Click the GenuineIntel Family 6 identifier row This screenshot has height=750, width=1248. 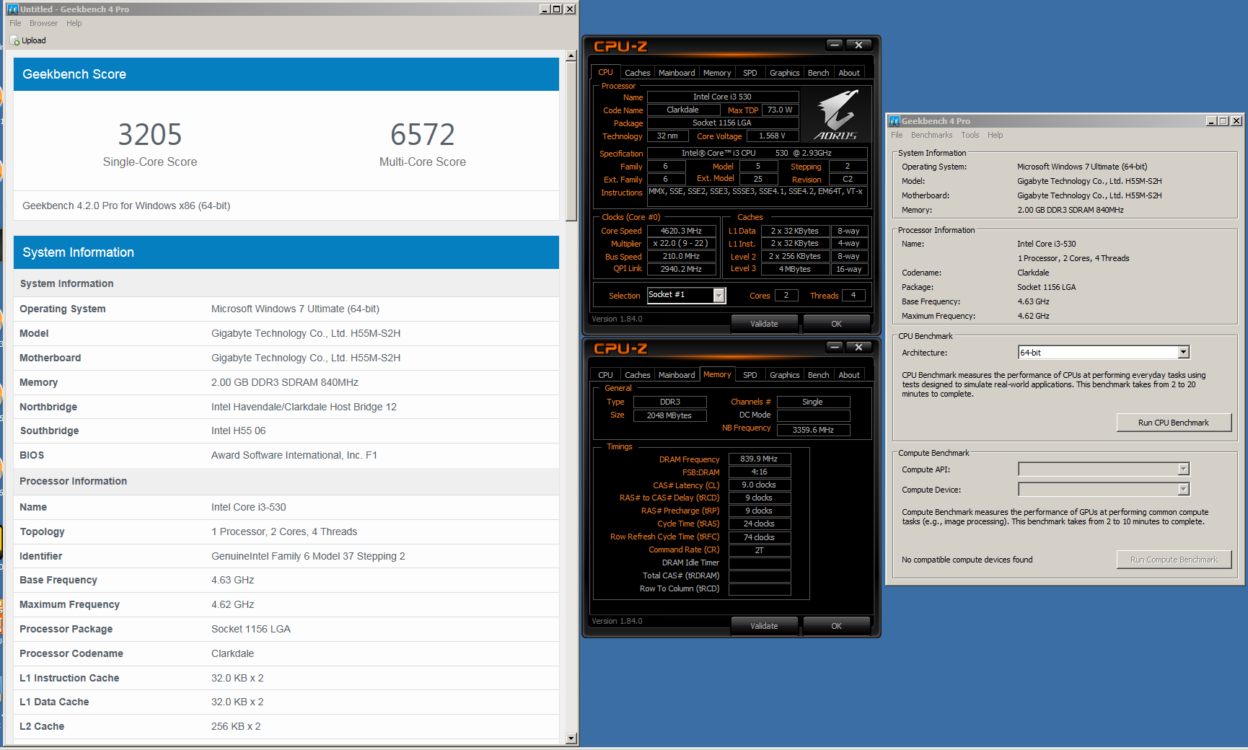tap(286, 556)
